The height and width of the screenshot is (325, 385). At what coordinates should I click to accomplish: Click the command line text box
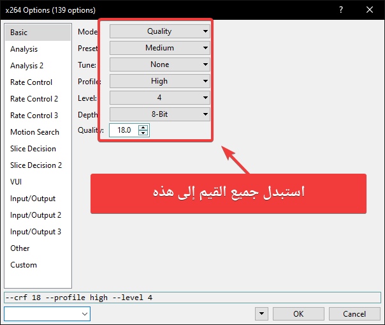click(x=192, y=298)
